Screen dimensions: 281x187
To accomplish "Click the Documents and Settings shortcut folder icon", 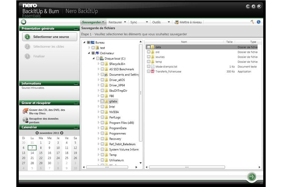I will point(106,74).
